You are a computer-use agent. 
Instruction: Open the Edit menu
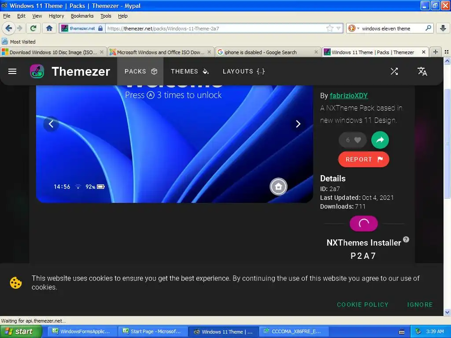pos(21,16)
